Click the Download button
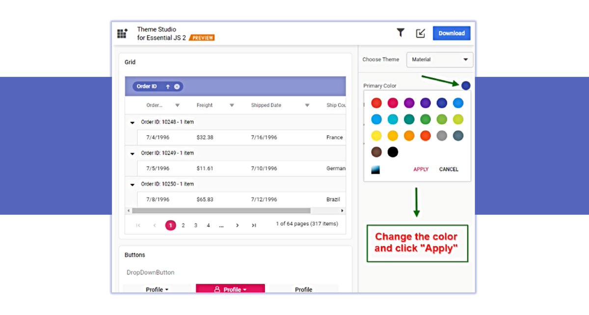Screen dimensions: 589x315 pos(452,33)
